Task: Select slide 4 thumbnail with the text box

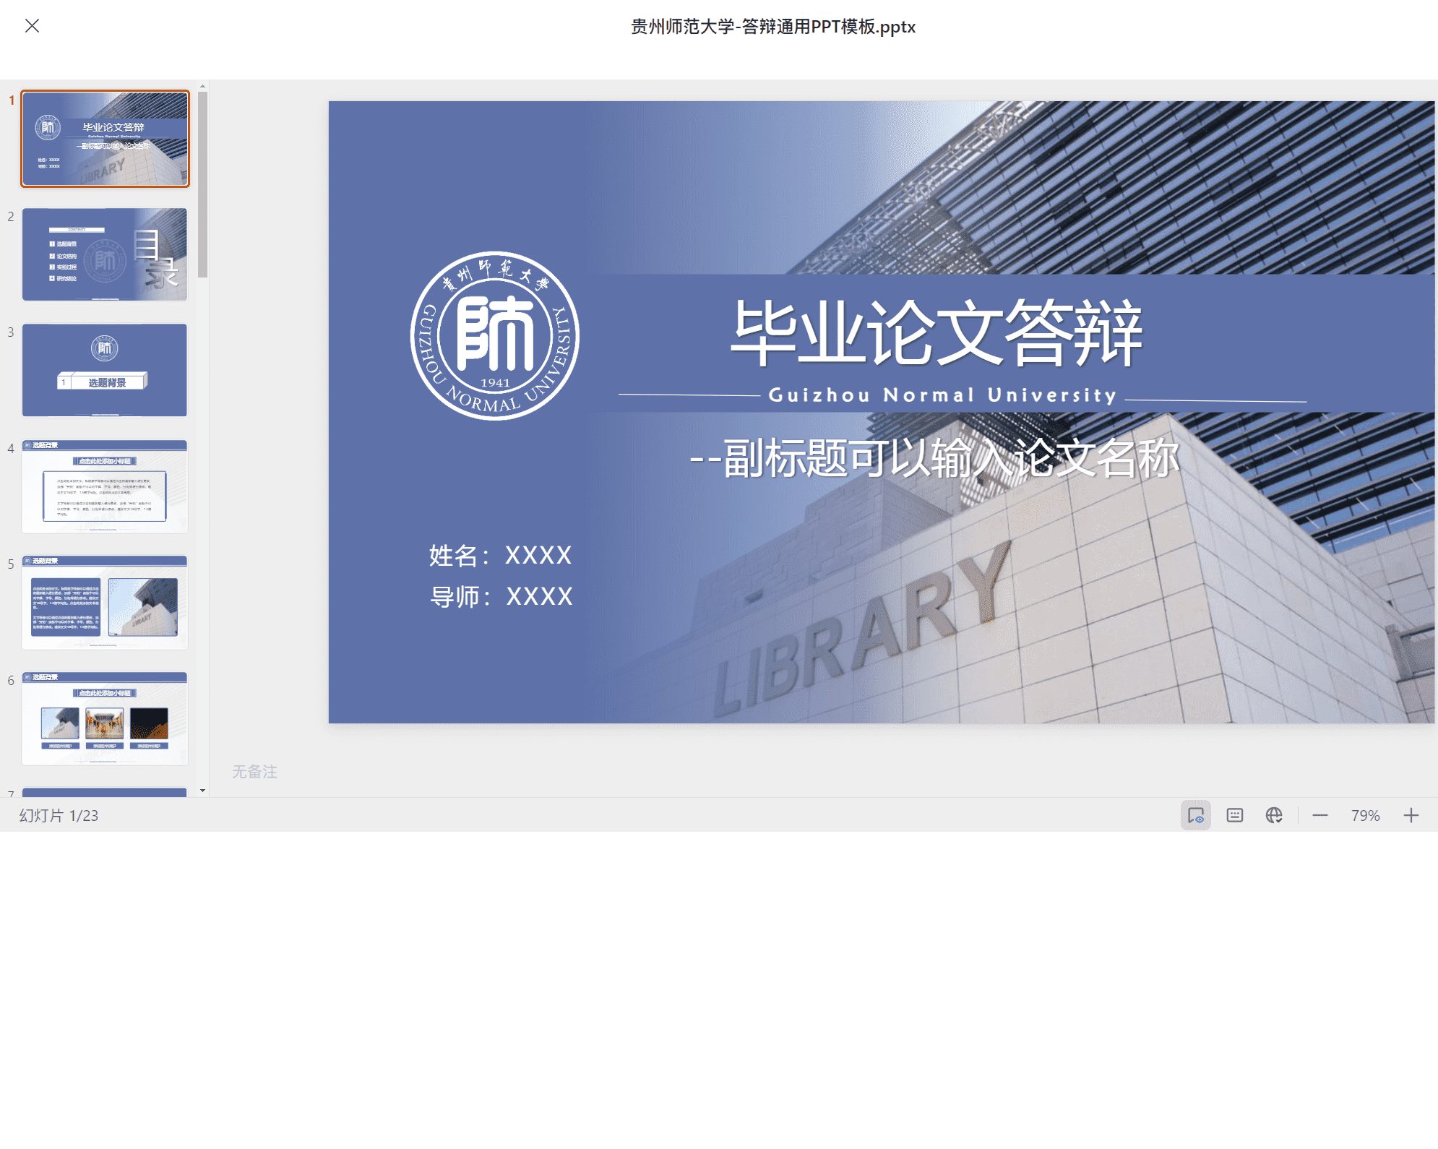Action: [x=105, y=486]
